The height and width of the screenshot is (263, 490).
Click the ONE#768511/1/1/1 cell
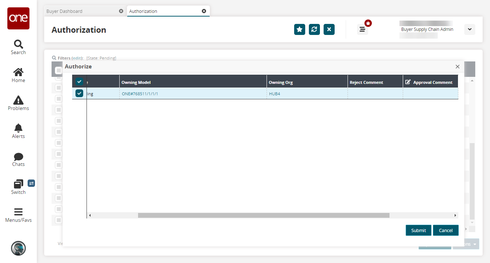point(193,94)
